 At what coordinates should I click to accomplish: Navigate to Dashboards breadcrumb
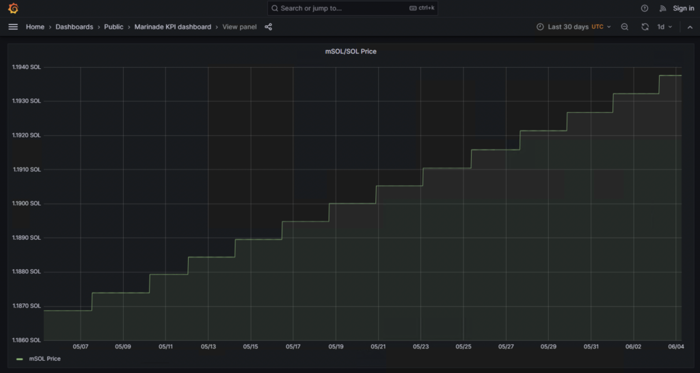[x=74, y=27]
